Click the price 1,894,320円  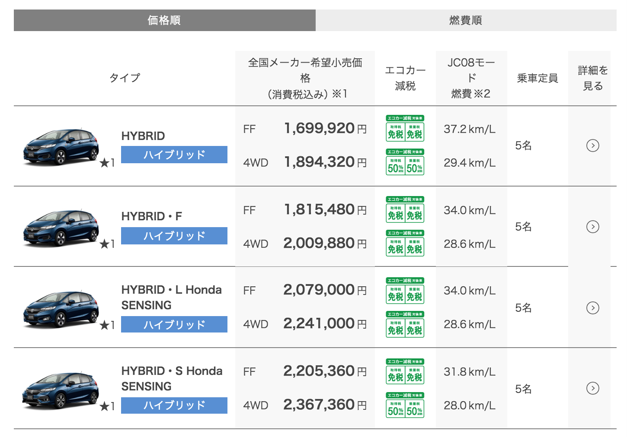click(x=325, y=162)
